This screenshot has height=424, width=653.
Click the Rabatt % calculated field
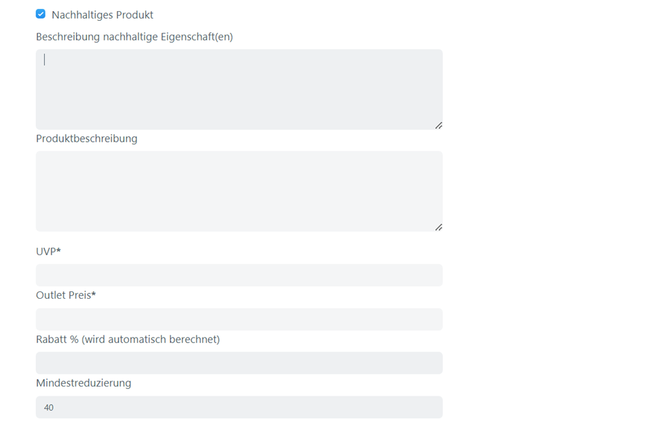click(239, 363)
